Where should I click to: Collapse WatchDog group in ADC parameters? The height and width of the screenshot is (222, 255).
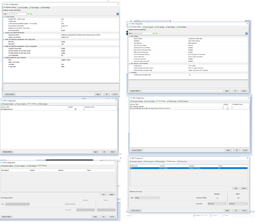point(130,73)
